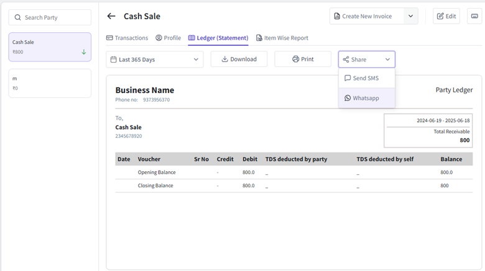This screenshot has height=271, width=485.
Task: Click the Balance column header
Action: tap(451, 159)
